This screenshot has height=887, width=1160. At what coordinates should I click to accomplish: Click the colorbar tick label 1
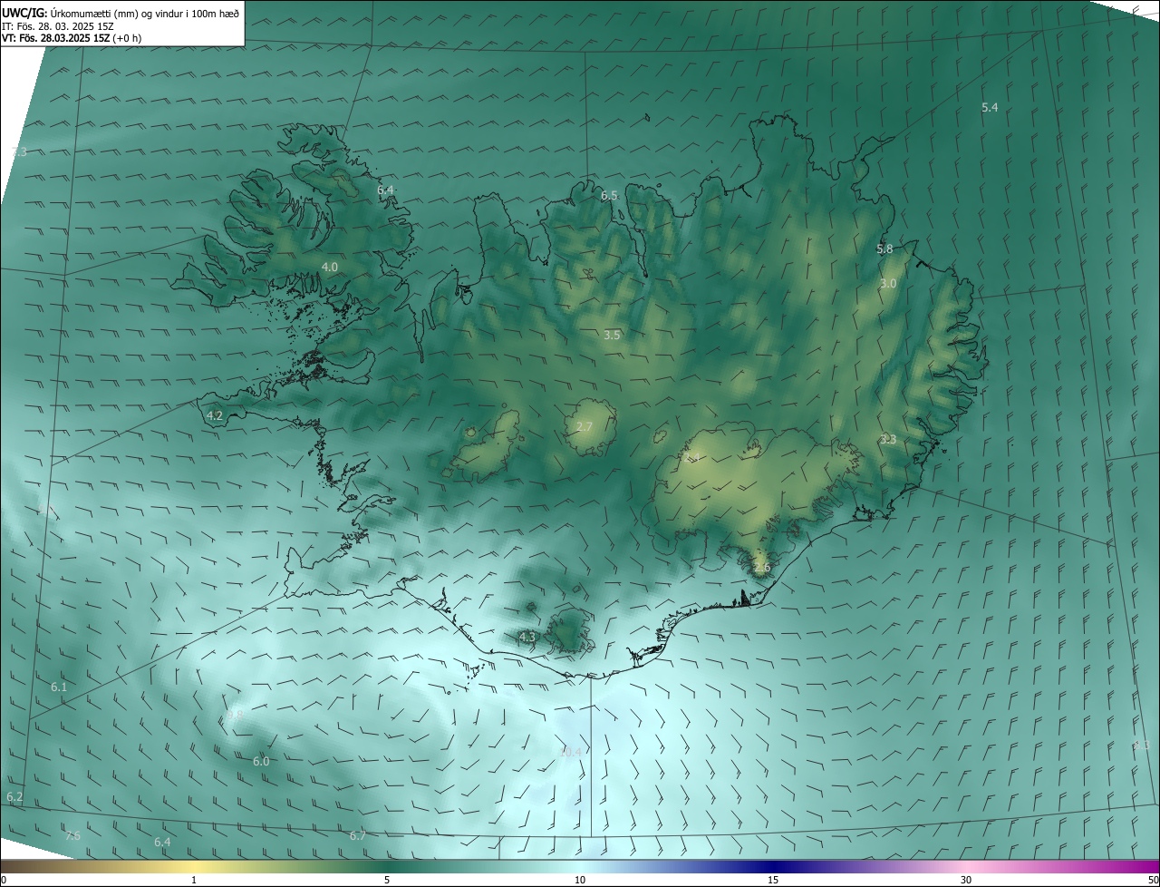tap(194, 881)
